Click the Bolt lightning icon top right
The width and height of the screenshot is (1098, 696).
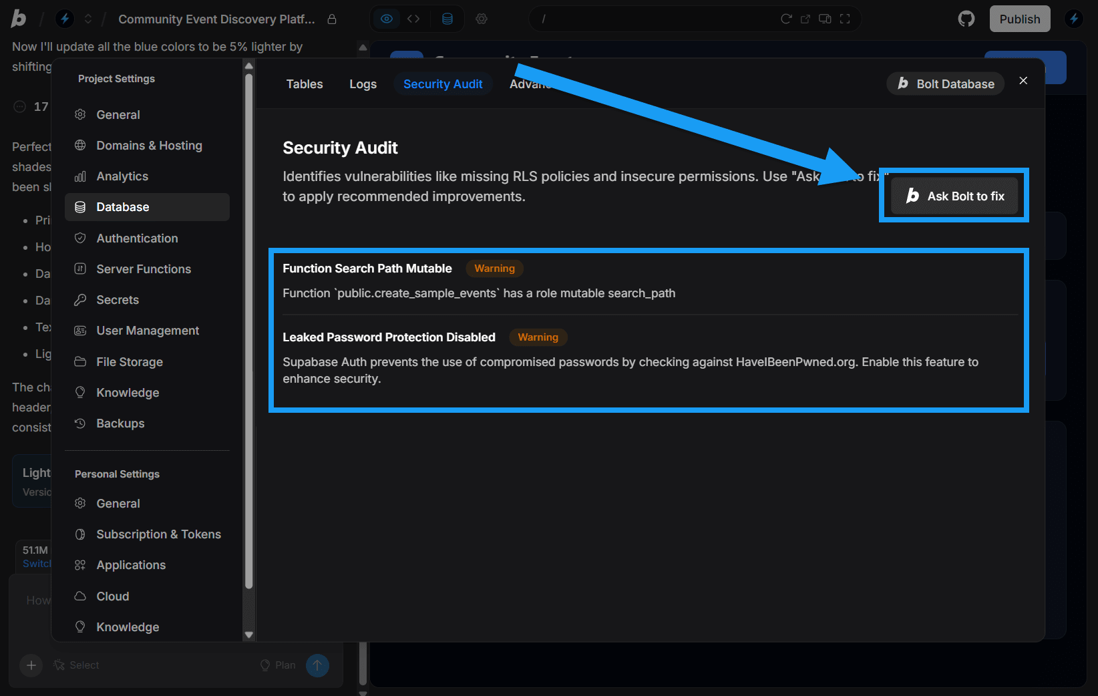[1073, 19]
